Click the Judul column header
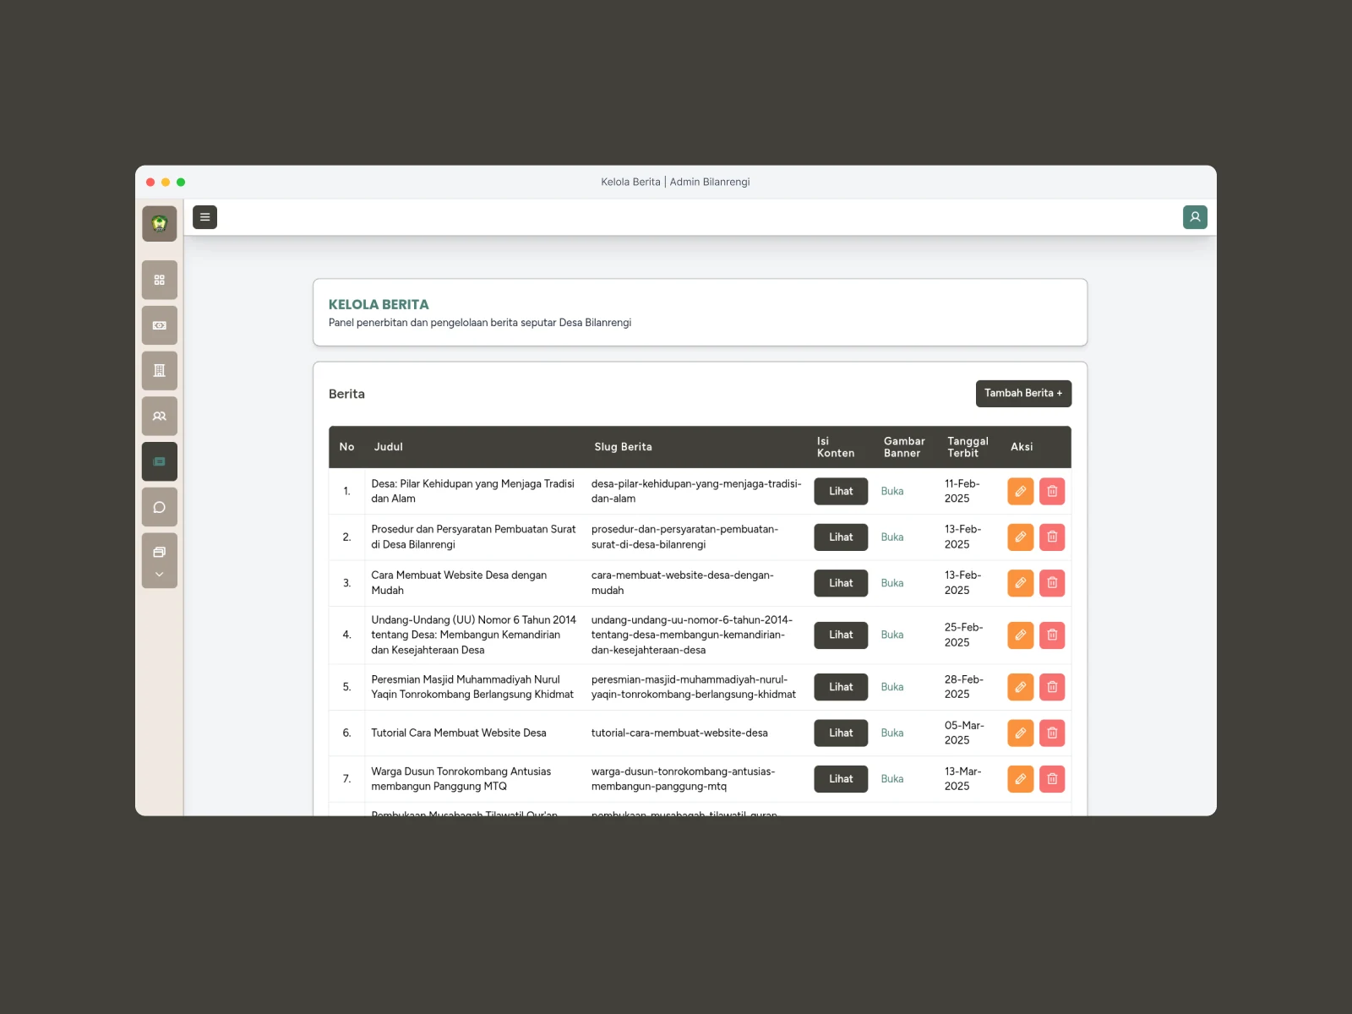This screenshot has height=1014, width=1352. click(389, 447)
